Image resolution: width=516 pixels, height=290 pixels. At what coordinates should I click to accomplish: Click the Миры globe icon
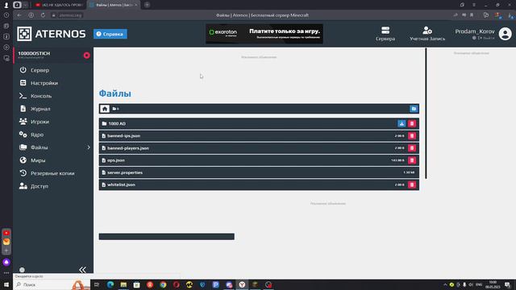pyautogui.click(x=23, y=160)
